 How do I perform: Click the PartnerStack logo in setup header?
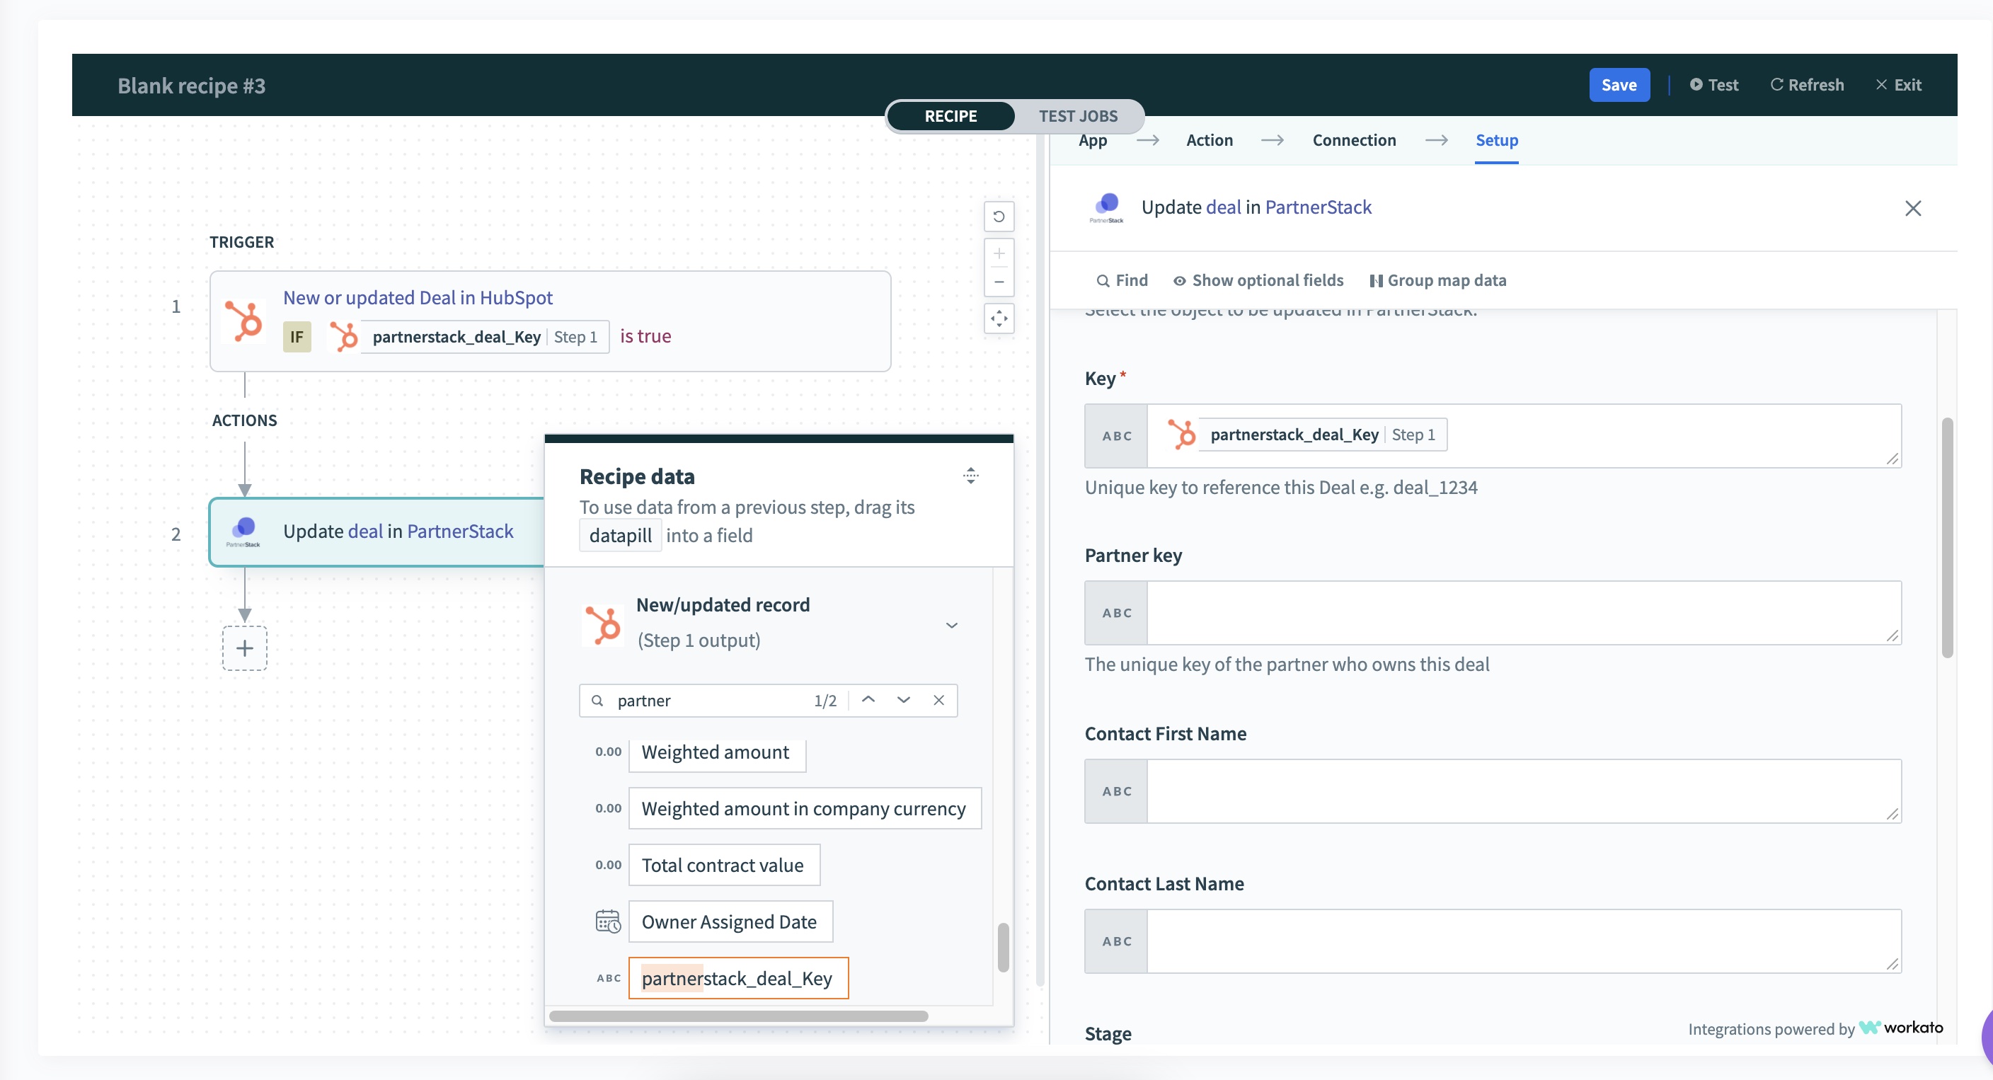[x=1106, y=207]
